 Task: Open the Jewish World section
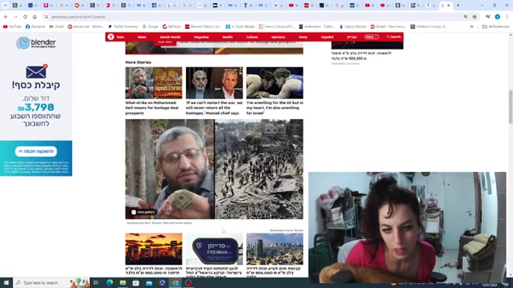(170, 37)
